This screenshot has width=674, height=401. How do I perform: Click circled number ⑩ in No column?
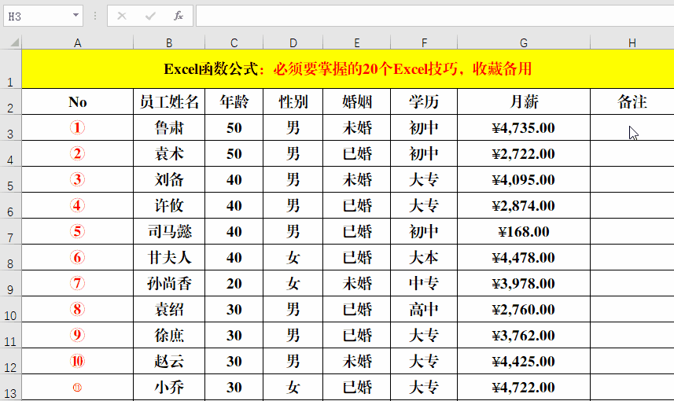(x=77, y=362)
